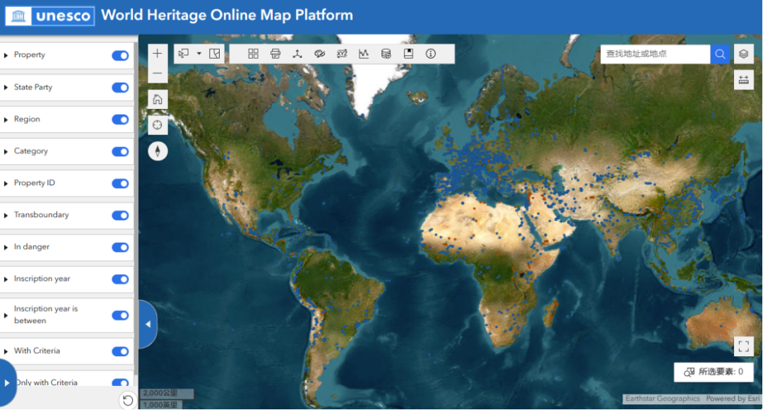The width and height of the screenshot is (763, 410).
Task: Toggle the Inscription year is between switch
Action: point(120,315)
